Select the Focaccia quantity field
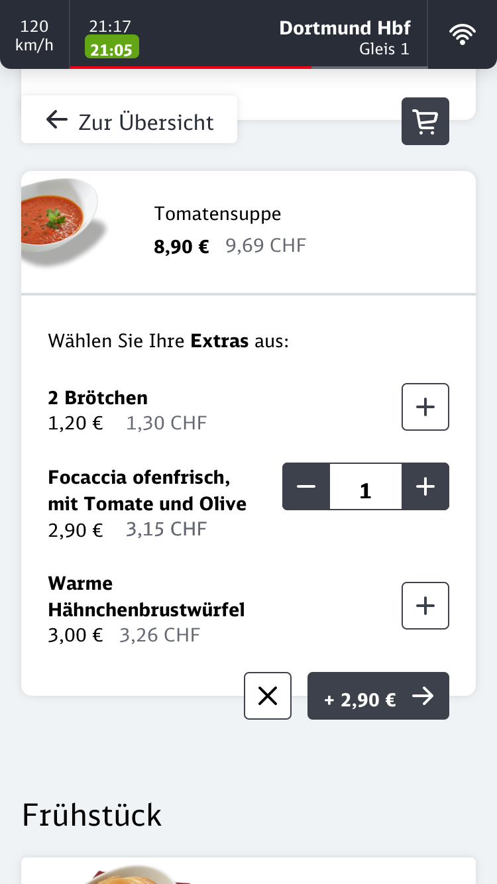The width and height of the screenshot is (497, 884). (x=365, y=487)
